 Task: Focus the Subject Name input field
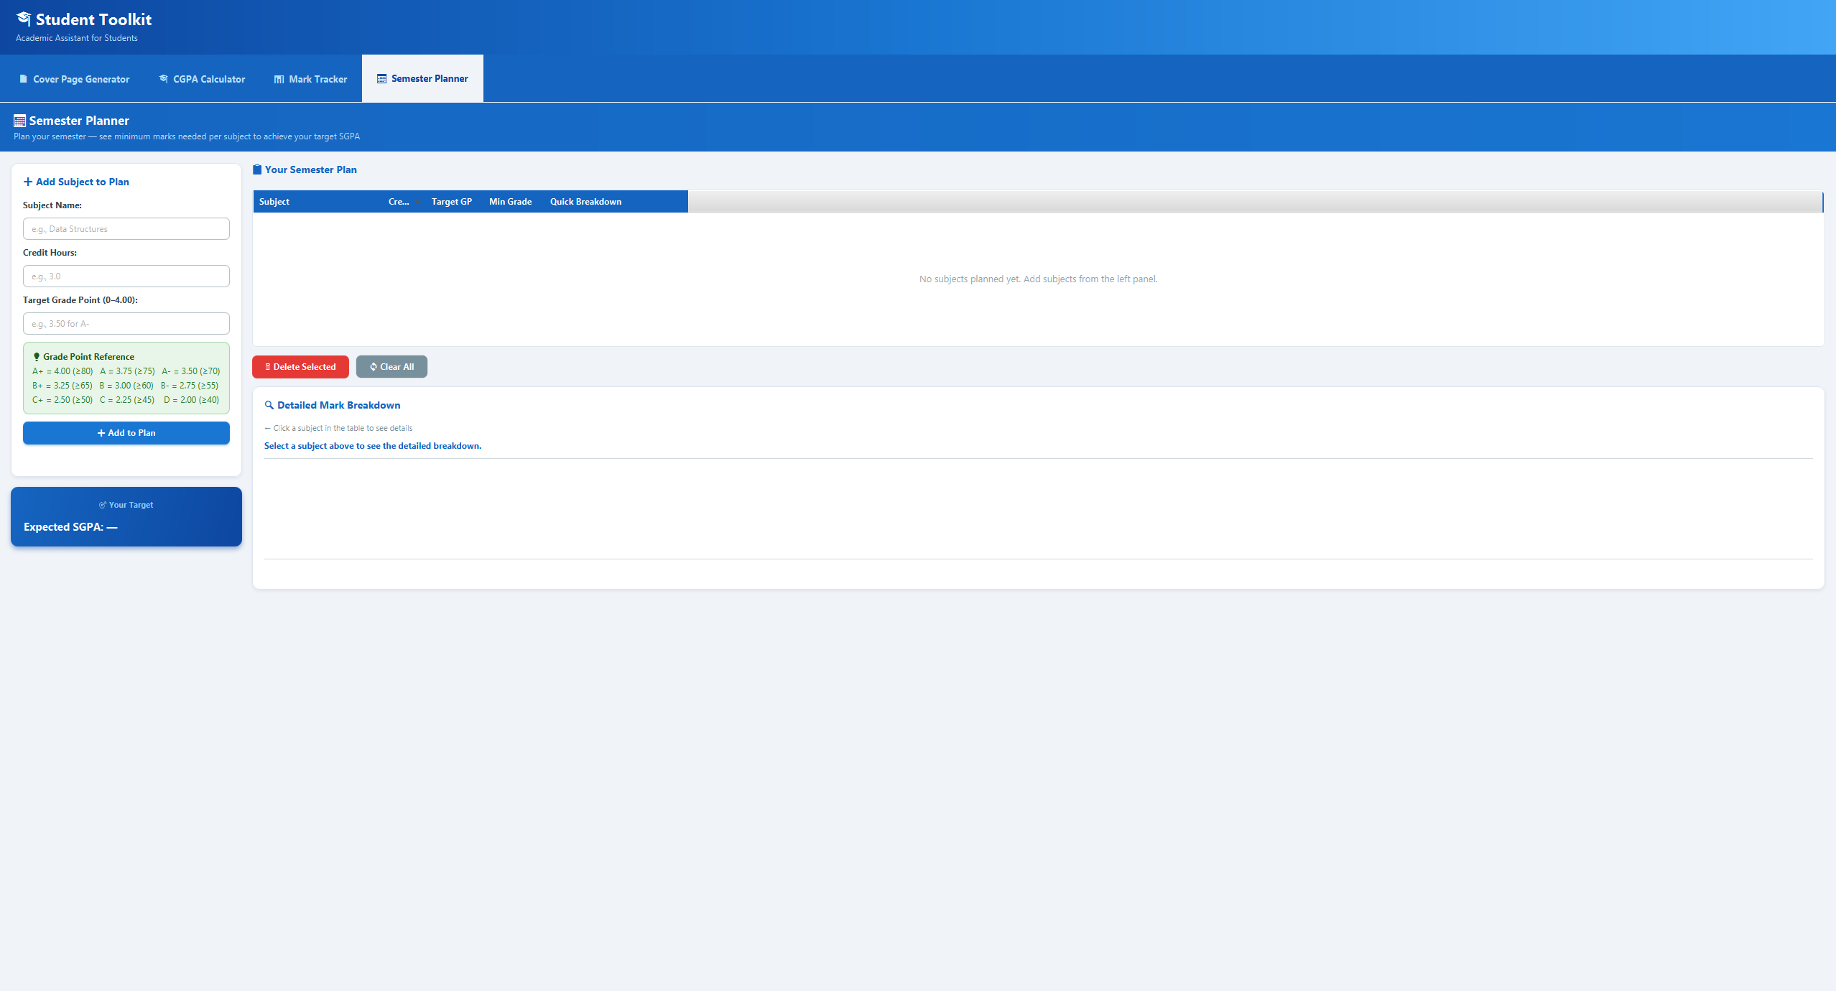126,229
